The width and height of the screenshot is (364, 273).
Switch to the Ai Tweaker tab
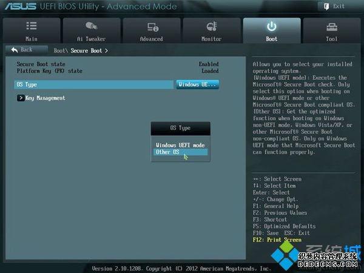pos(92,30)
